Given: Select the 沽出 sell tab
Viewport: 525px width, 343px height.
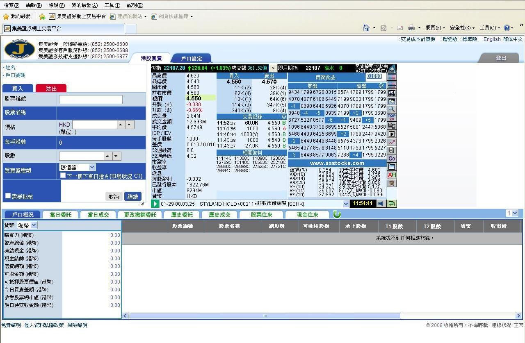Looking at the screenshot, I should [51, 89].
